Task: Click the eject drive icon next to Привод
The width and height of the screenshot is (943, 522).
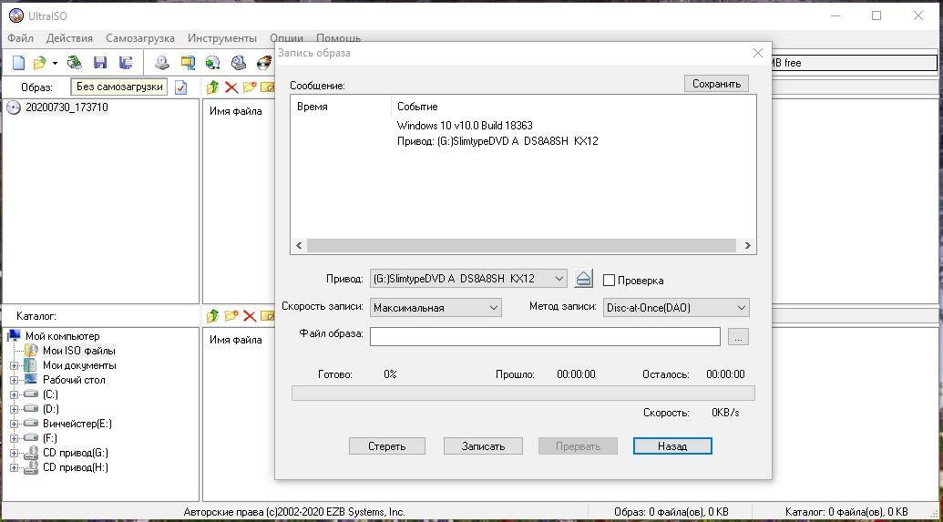Action: click(583, 279)
